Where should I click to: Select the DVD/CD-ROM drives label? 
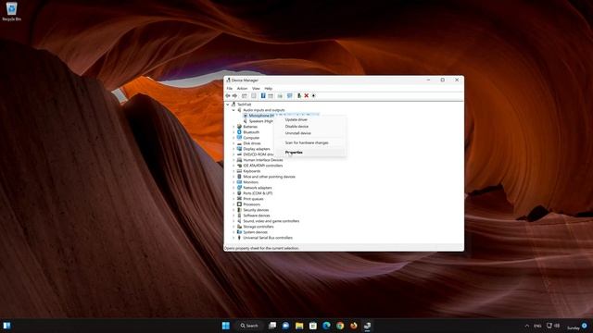click(x=259, y=154)
